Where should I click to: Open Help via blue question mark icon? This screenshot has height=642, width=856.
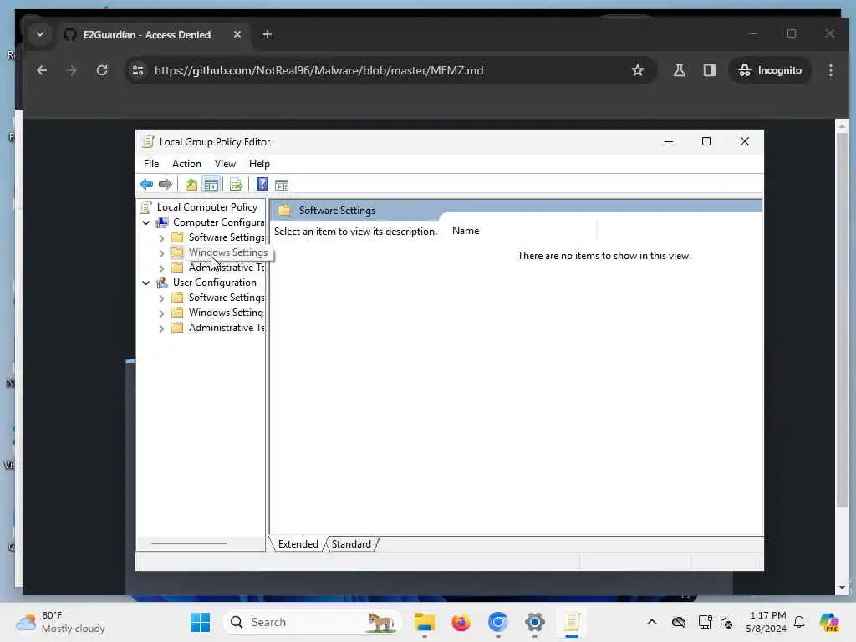coord(262,185)
